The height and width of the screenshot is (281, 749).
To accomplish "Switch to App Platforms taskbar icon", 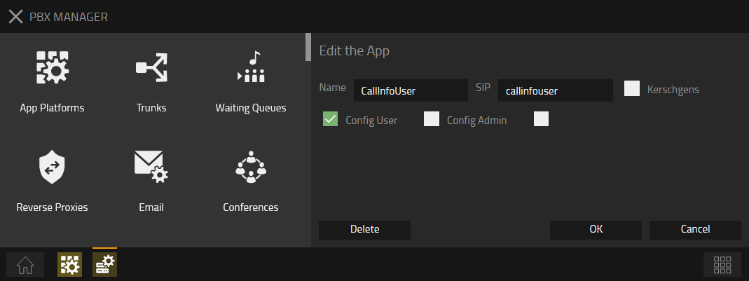I will [x=70, y=265].
